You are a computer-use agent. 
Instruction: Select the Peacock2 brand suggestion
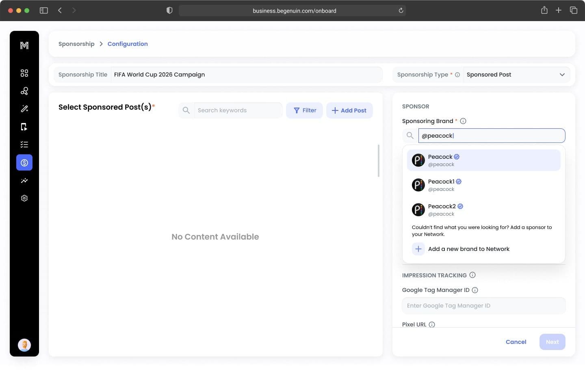(483, 210)
